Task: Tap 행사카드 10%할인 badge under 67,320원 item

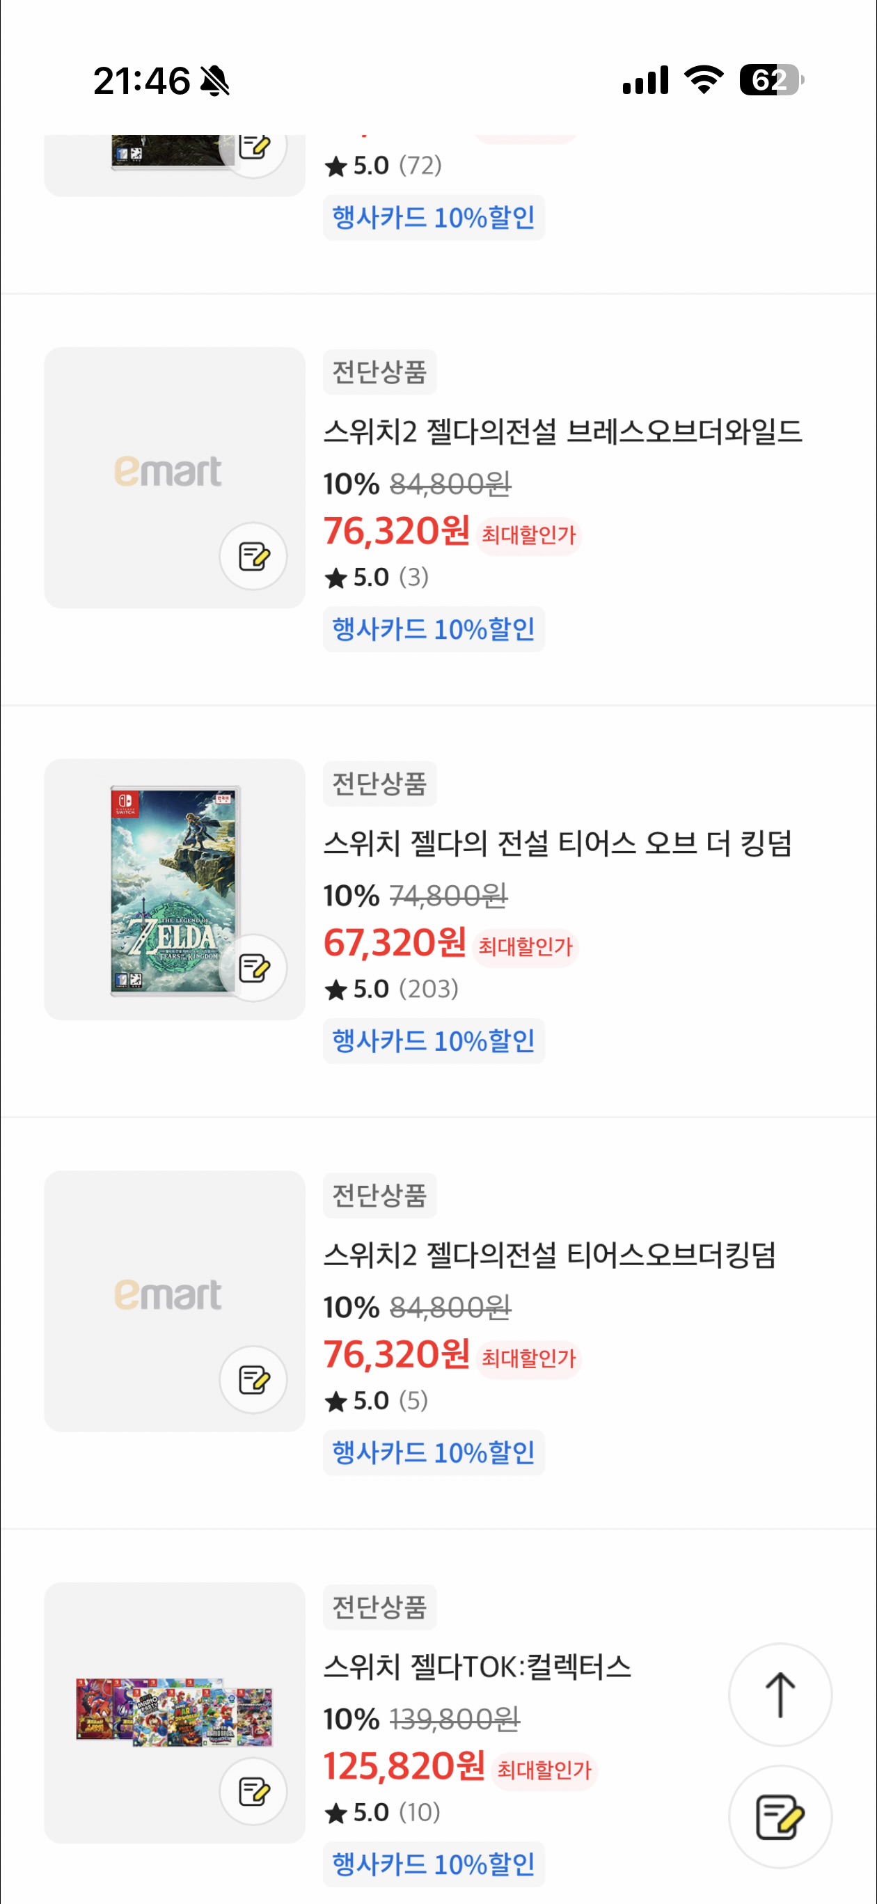Action: pyautogui.click(x=434, y=1040)
